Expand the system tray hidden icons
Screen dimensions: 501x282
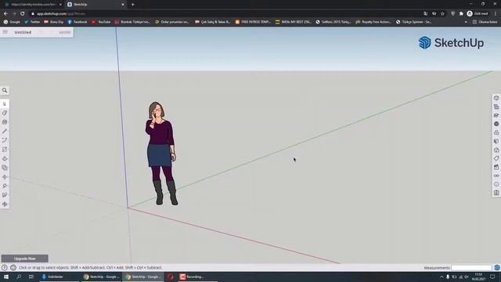coord(442,277)
